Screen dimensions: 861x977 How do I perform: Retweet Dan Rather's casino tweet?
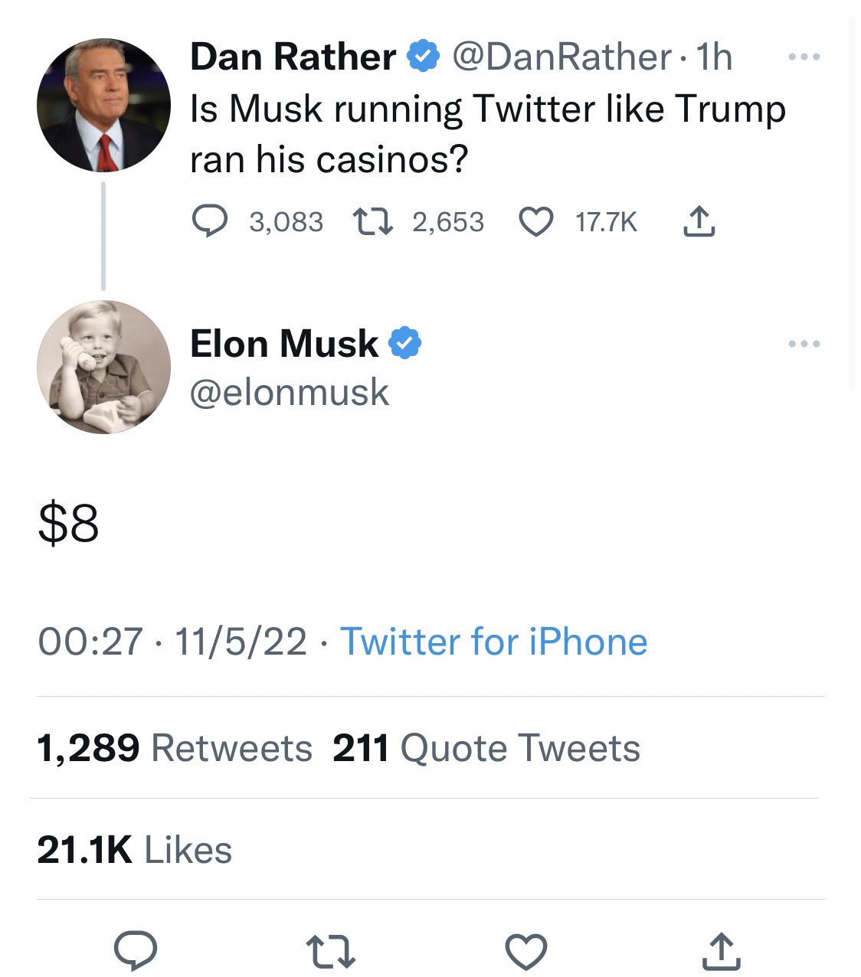(373, 222)
